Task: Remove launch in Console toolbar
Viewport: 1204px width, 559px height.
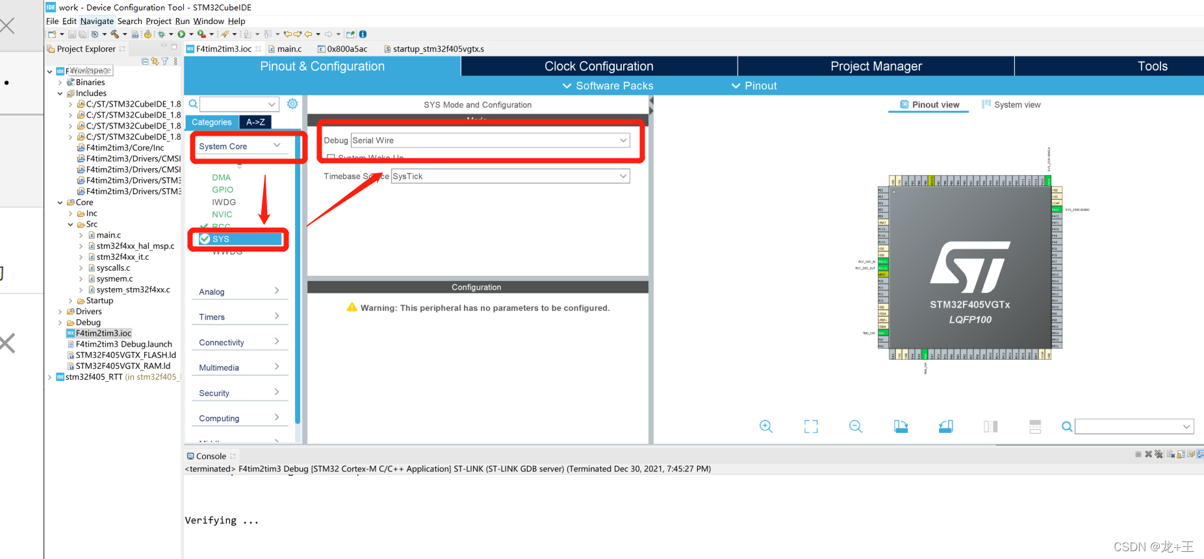Action: tap(1148, 454)
